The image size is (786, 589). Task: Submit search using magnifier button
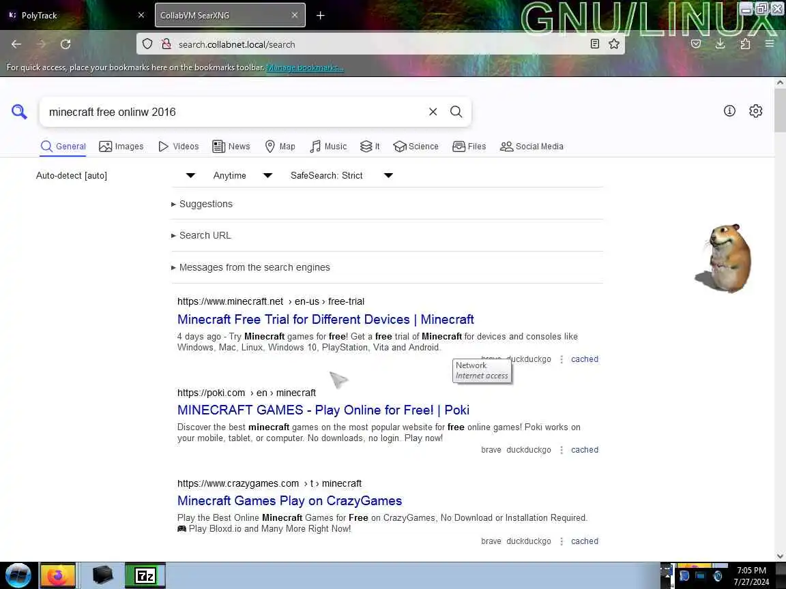[456, 112]
